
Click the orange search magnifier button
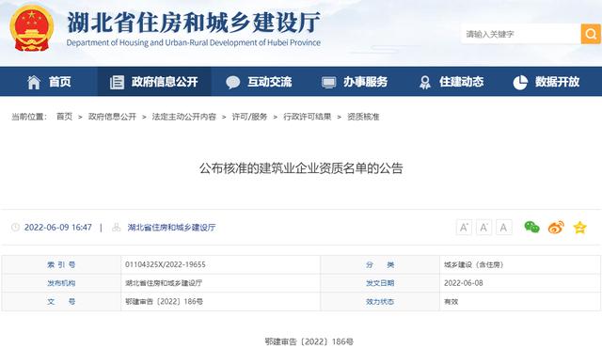tap(591, 34)
